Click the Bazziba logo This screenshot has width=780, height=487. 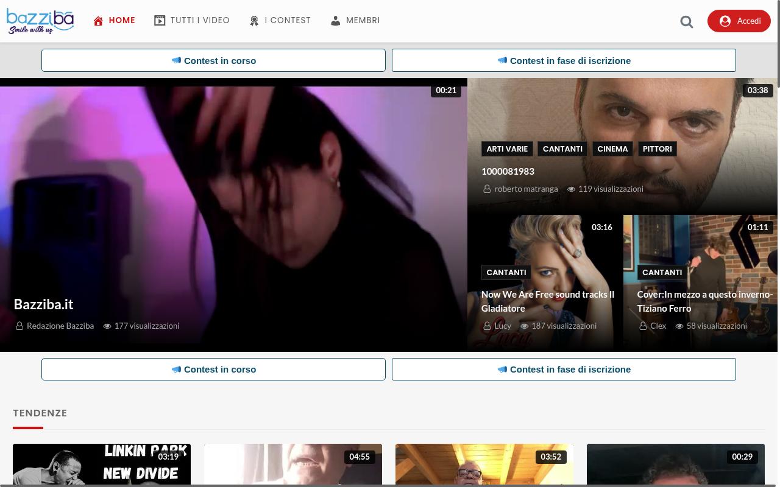click(40, 21)
